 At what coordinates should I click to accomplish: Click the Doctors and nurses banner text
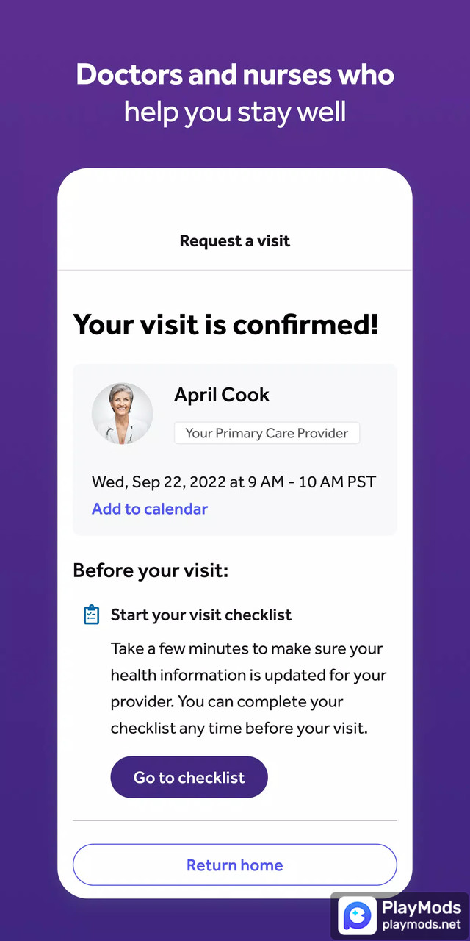pyautogui.click(x=234, y=92)
